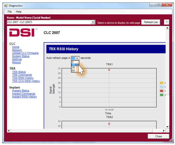Open the Network link
The width and height of the screenshot is (175, 145).
[x=17, y=50]
